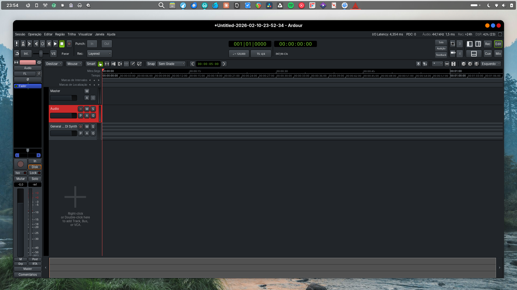The width and height of the screenshot is (517, 290).
Task: Open the Layered record mode dropdown
Action: click(99, 54)
